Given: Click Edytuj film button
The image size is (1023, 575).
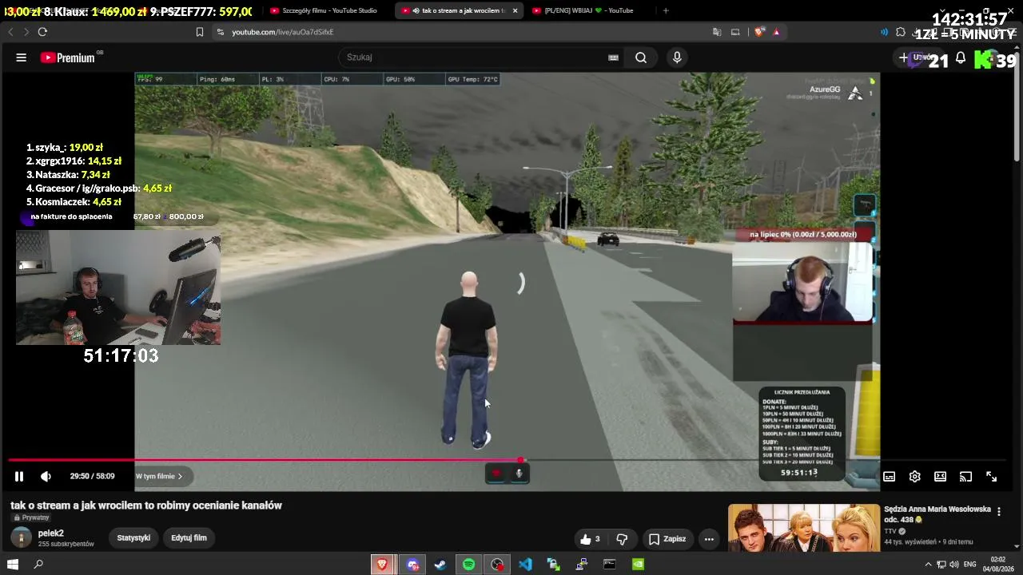Looking at the screenshot, I should 189,538.
